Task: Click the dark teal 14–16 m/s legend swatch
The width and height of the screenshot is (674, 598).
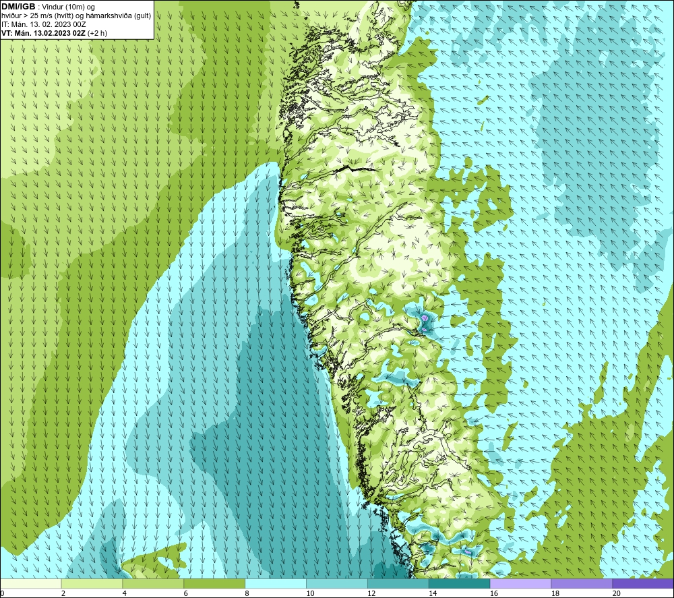Action: [460, 583]
